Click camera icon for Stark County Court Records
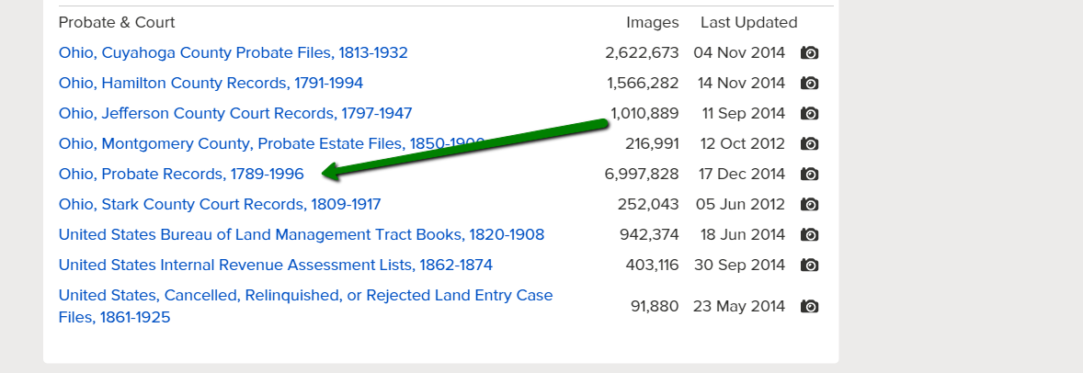Image resolution: width=1083 pixels, height=373 pixels. coord(809,205)
